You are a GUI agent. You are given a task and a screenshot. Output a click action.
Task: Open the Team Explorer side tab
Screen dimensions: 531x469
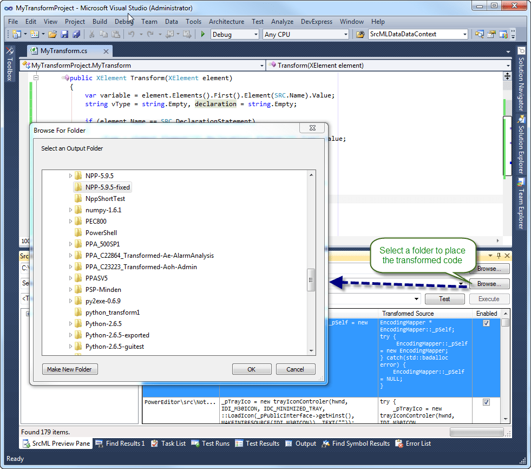pos(521,204)
